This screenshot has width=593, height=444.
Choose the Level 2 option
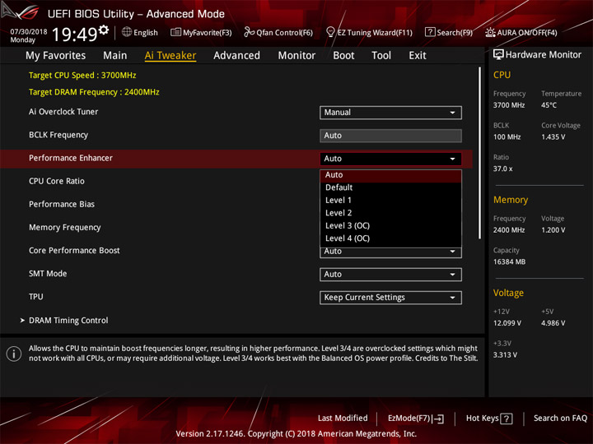pyautogui.click(x=390, y=213)
